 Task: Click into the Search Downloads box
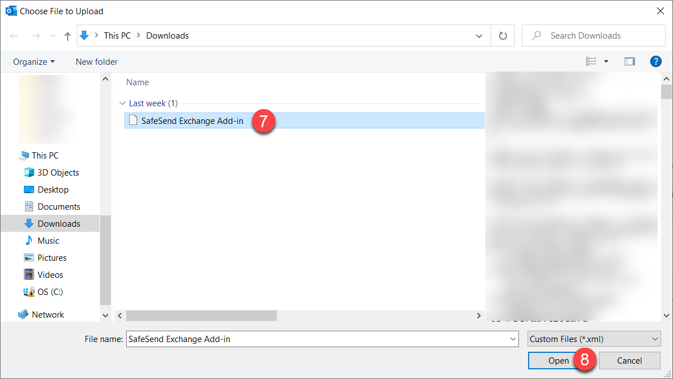pos(593,36)
